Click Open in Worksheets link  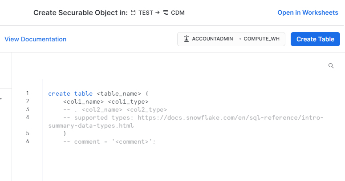(x=308, y=12)
